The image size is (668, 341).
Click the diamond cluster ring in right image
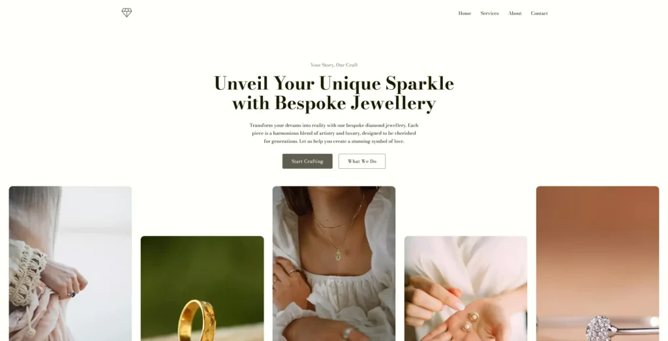tap(601, 328)
